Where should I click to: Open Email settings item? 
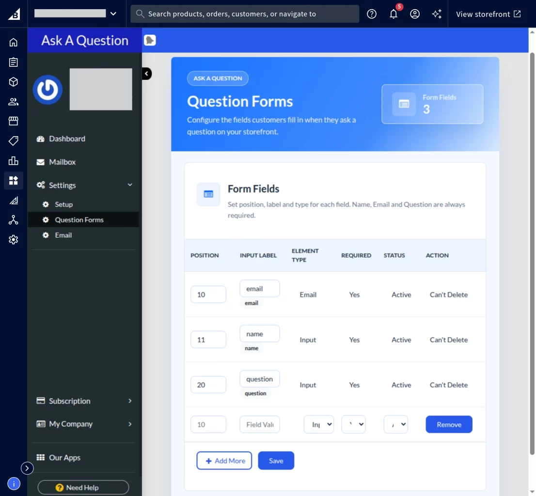[63, 235]
